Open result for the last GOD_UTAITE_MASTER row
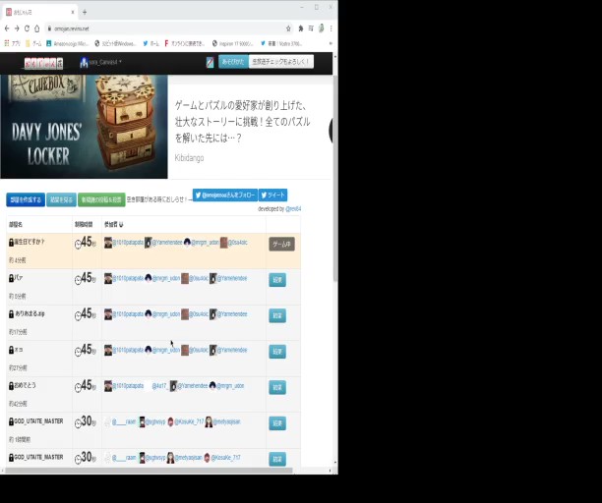Screen dimensions: 602x503 coord(277,459)
